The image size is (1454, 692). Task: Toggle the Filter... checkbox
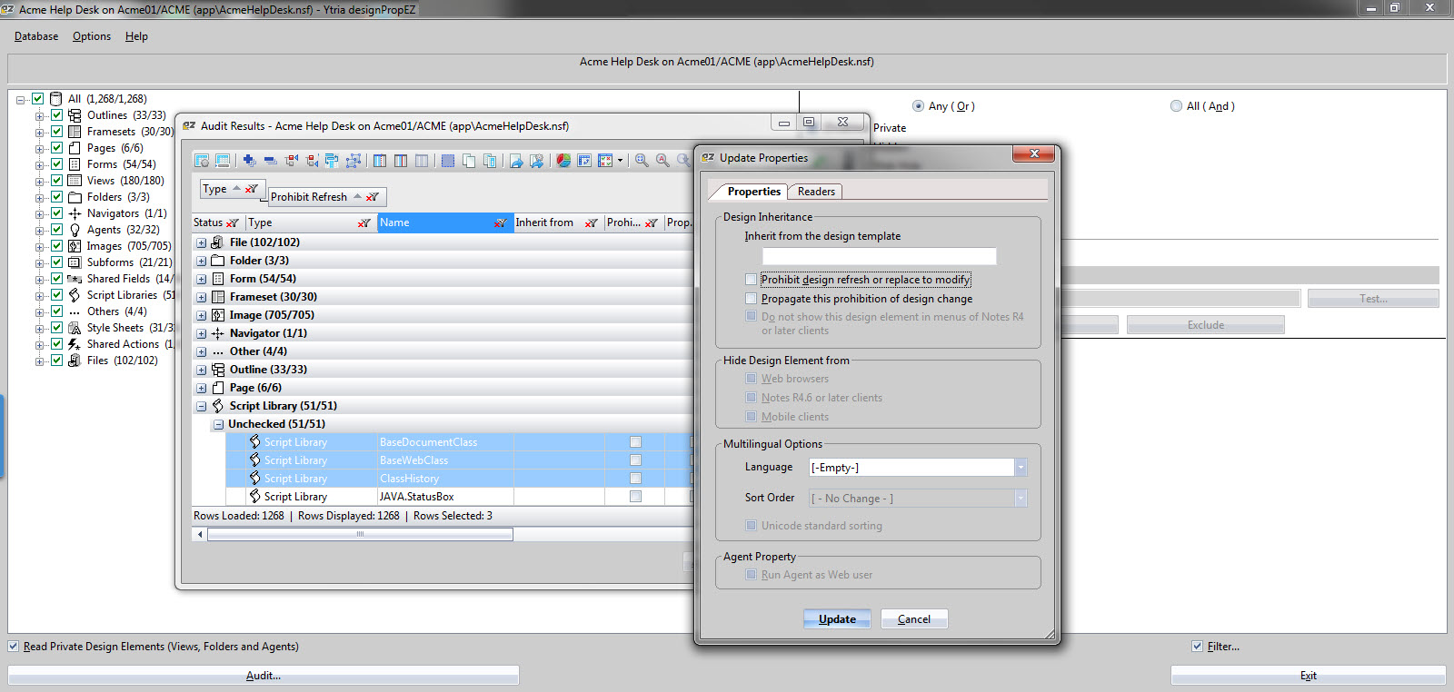(1197, 647)
